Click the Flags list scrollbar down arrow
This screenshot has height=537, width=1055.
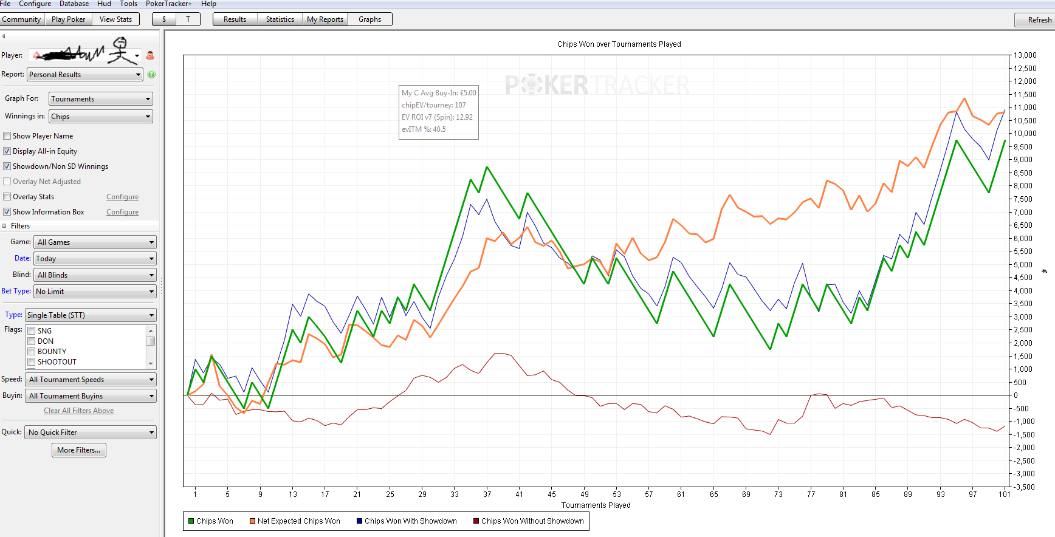coord(151,364)
